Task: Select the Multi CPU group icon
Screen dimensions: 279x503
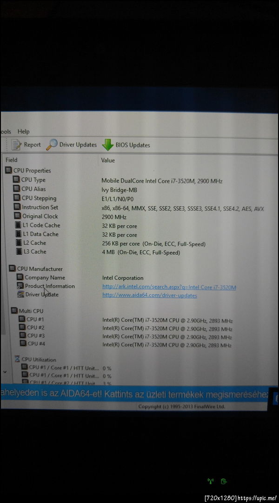Action: click(14, 310)
